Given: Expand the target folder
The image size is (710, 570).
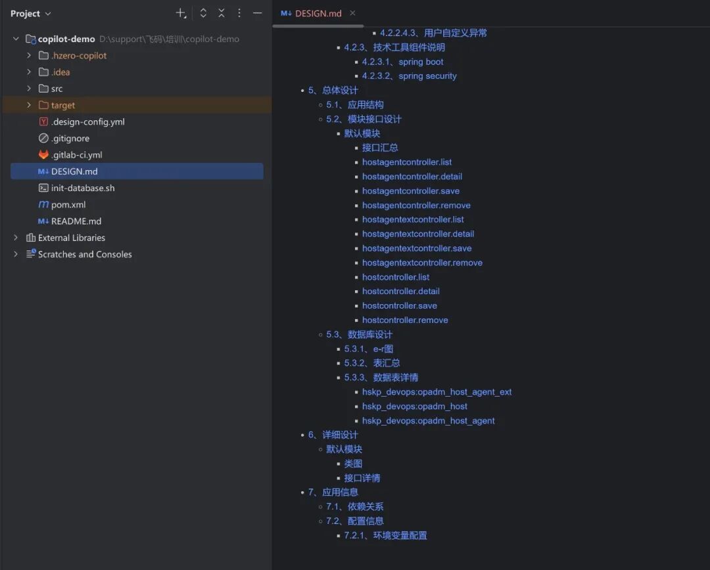Looking at the screenshot, I should 29,105.
